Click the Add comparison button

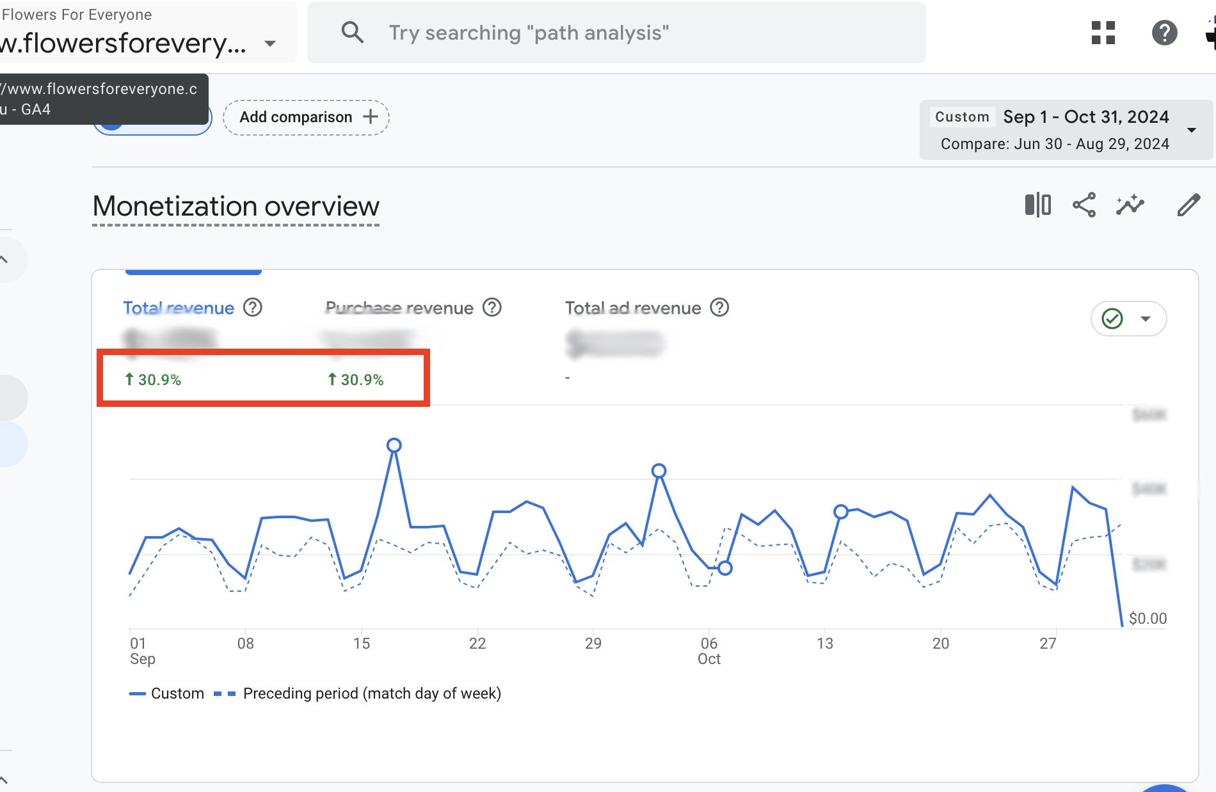coord(306,117)
